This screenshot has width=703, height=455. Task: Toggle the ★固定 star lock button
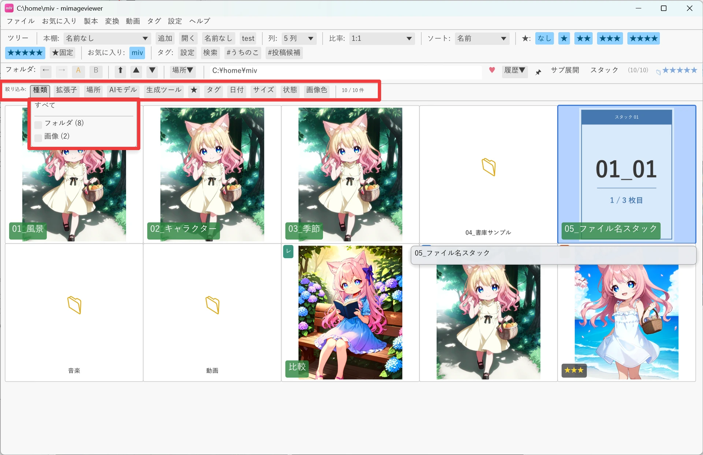pos(63,53)
